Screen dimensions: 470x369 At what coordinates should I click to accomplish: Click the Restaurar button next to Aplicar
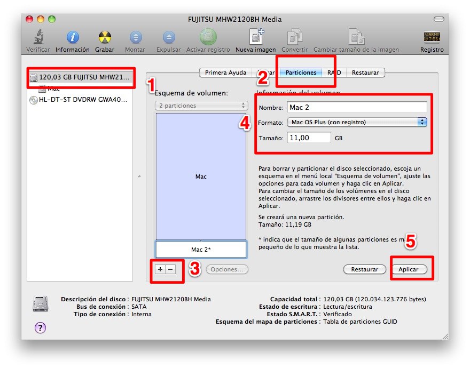tap(364, 269)
